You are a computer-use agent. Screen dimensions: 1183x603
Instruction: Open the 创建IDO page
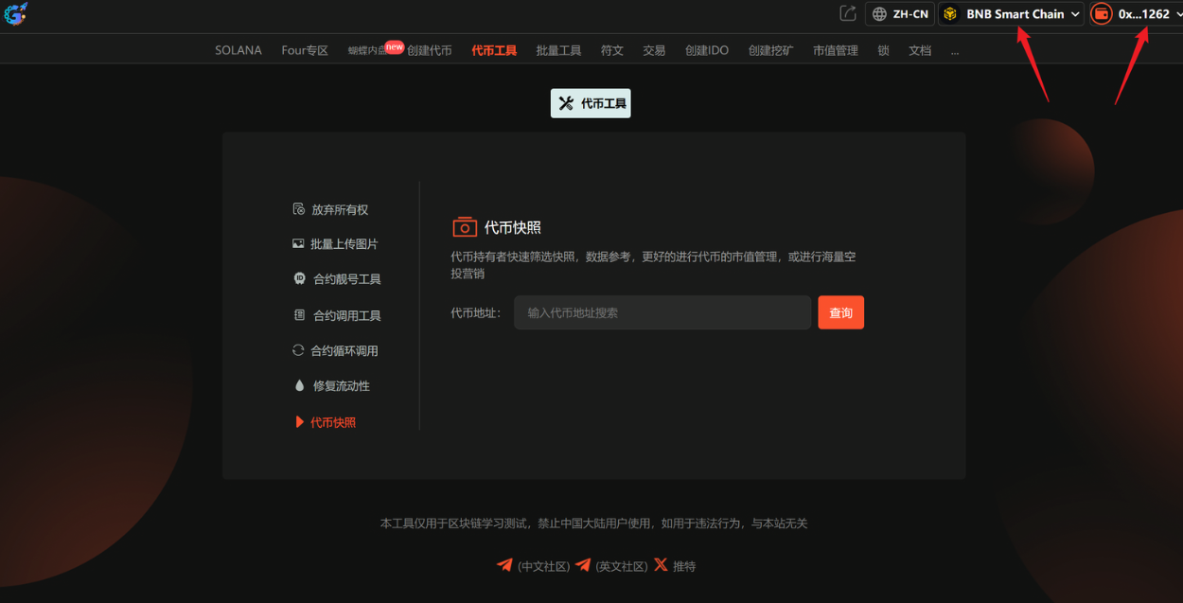tap(706, 50)
